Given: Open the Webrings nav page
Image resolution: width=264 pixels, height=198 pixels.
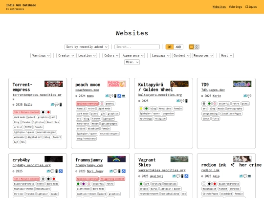Looking at the screenshot, I should [235, 7].
